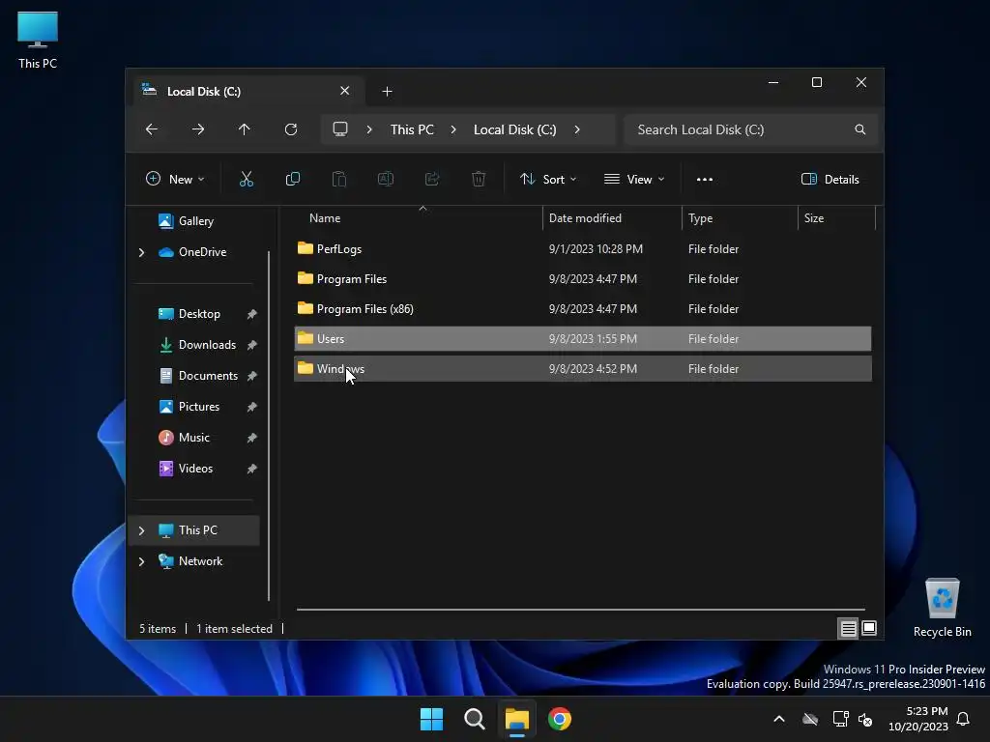Toggle the Details pane
Image resolution: width=990 pixels, height=742 pixels.
(830, 179)
